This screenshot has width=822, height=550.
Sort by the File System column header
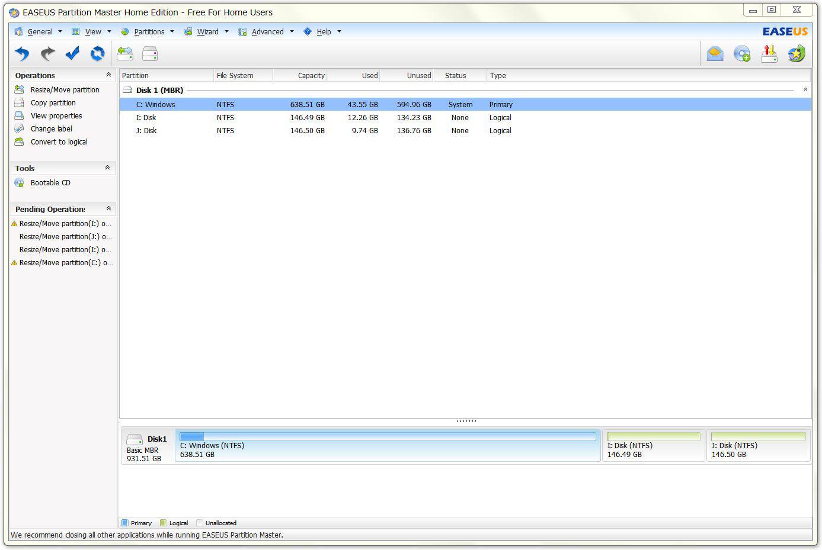click(243, 75)
